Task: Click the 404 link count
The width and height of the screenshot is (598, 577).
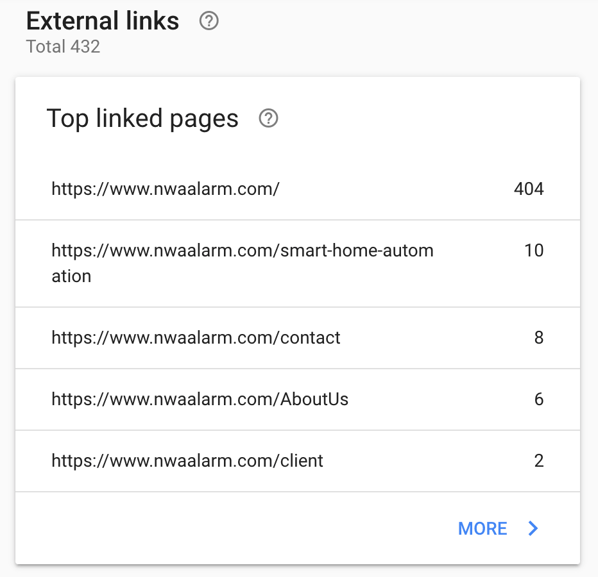Action: point(529,188)
